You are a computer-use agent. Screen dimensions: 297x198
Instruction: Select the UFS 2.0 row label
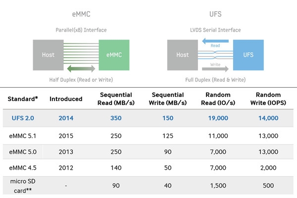coord(23,118)
